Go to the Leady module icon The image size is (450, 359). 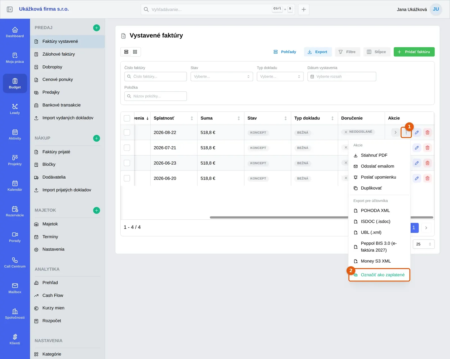(x=15, y=109)
